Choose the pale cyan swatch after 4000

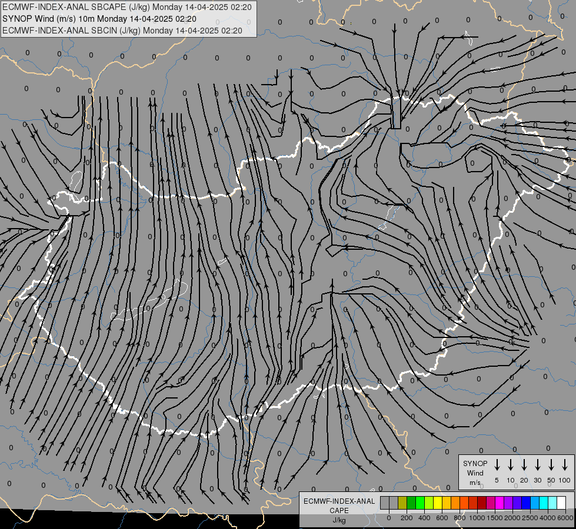[x=553, y=503]
